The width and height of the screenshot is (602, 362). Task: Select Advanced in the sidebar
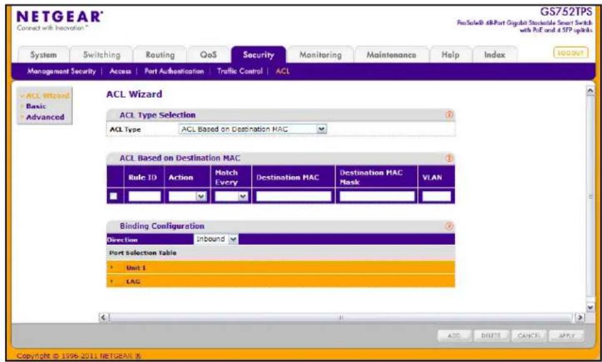click(x=45, y=117)
